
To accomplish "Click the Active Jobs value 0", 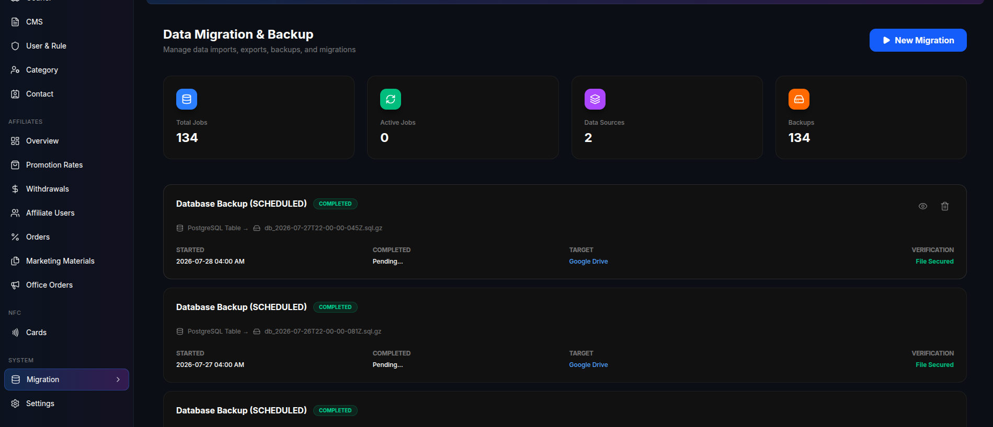I will click(384, 138).
